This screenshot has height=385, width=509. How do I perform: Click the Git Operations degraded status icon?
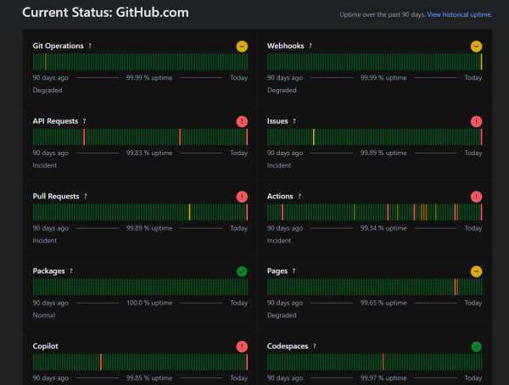[x=242, y=47]
